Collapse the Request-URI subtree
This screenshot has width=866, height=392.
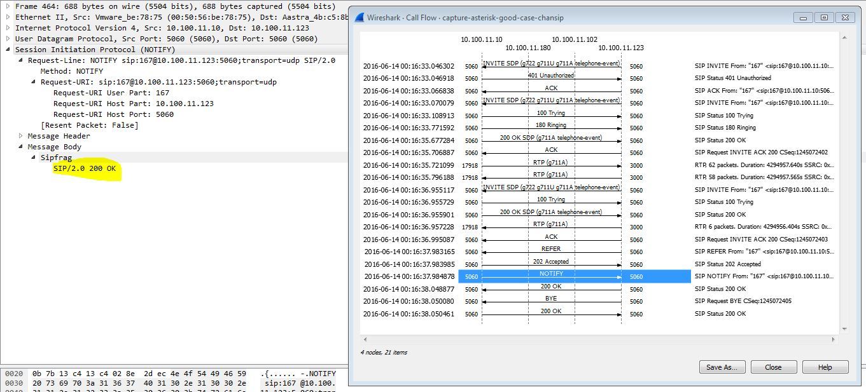coord(33,82)
